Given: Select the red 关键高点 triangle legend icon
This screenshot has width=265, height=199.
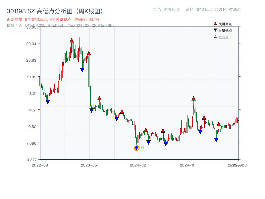Looking at the screenshot, I should coord(215,24).
